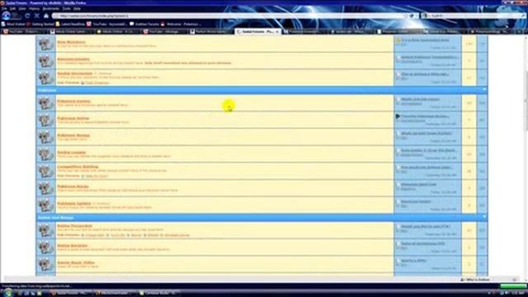The height and width of the screenshot is (297, 528).
Task: Click the browser search box
Action: click(x=473, y=16)
